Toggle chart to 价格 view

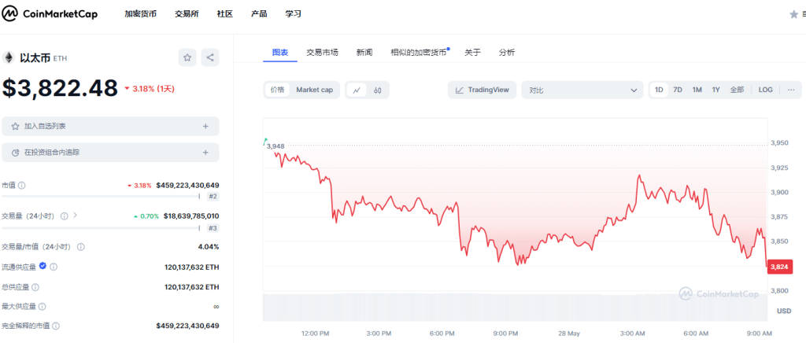click(x=277, y=90)
